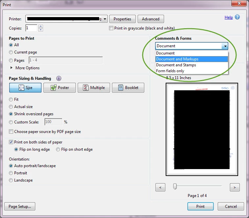The width and height of the screenshot is (249, 218).
Task: Click the page preview slider handle
Action: tap(175, 186)
